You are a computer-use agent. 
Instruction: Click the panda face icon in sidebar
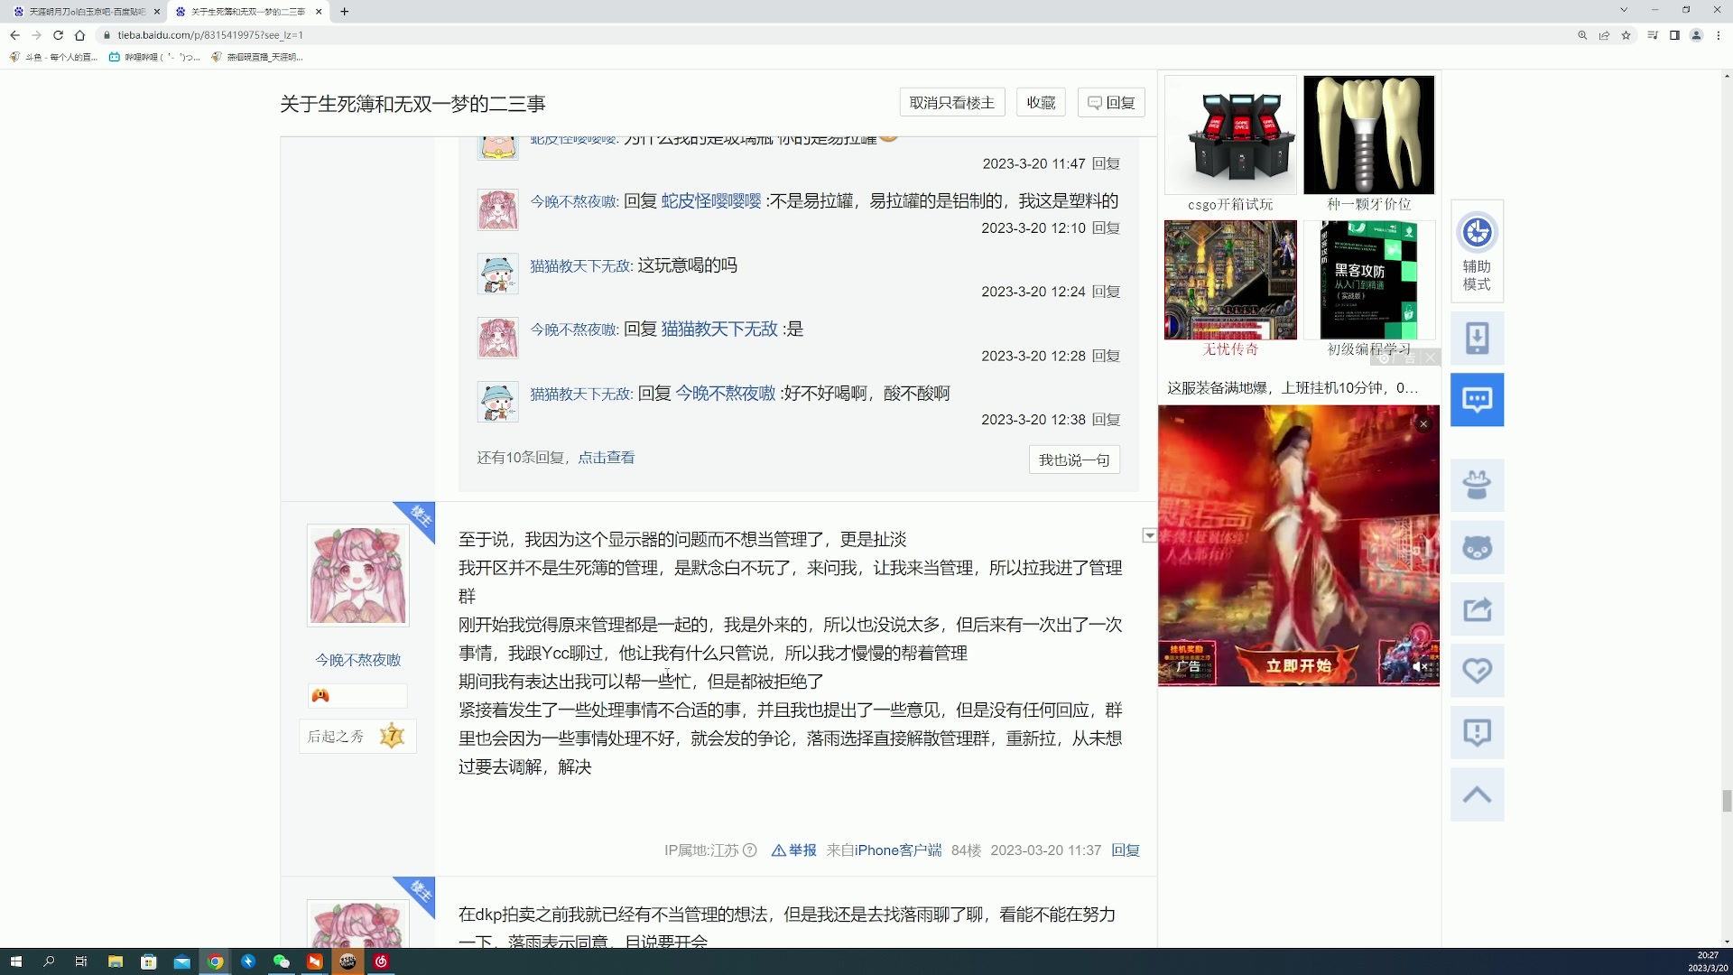(x=1478, y=547)
